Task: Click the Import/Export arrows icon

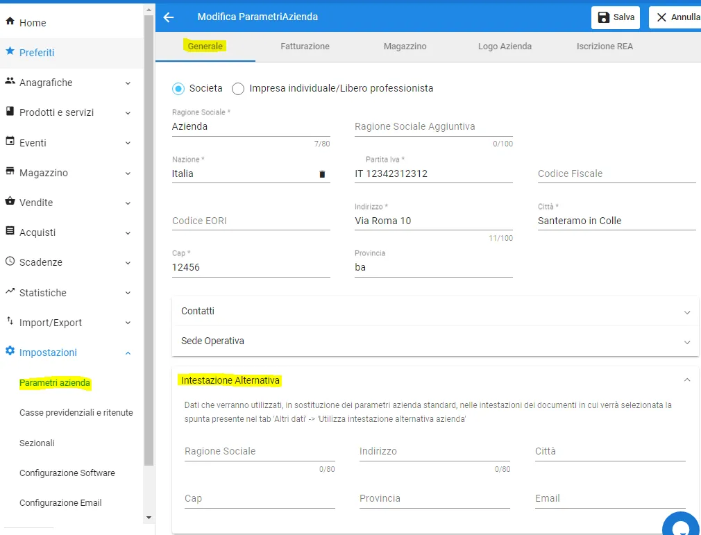Action: coord(10,321)
